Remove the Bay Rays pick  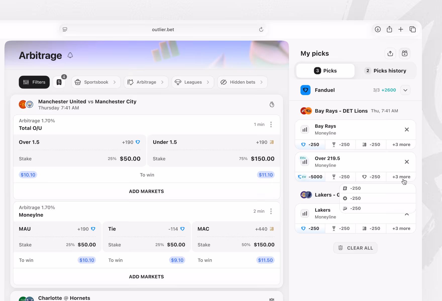pyautogui.click(x=407, y=129)
